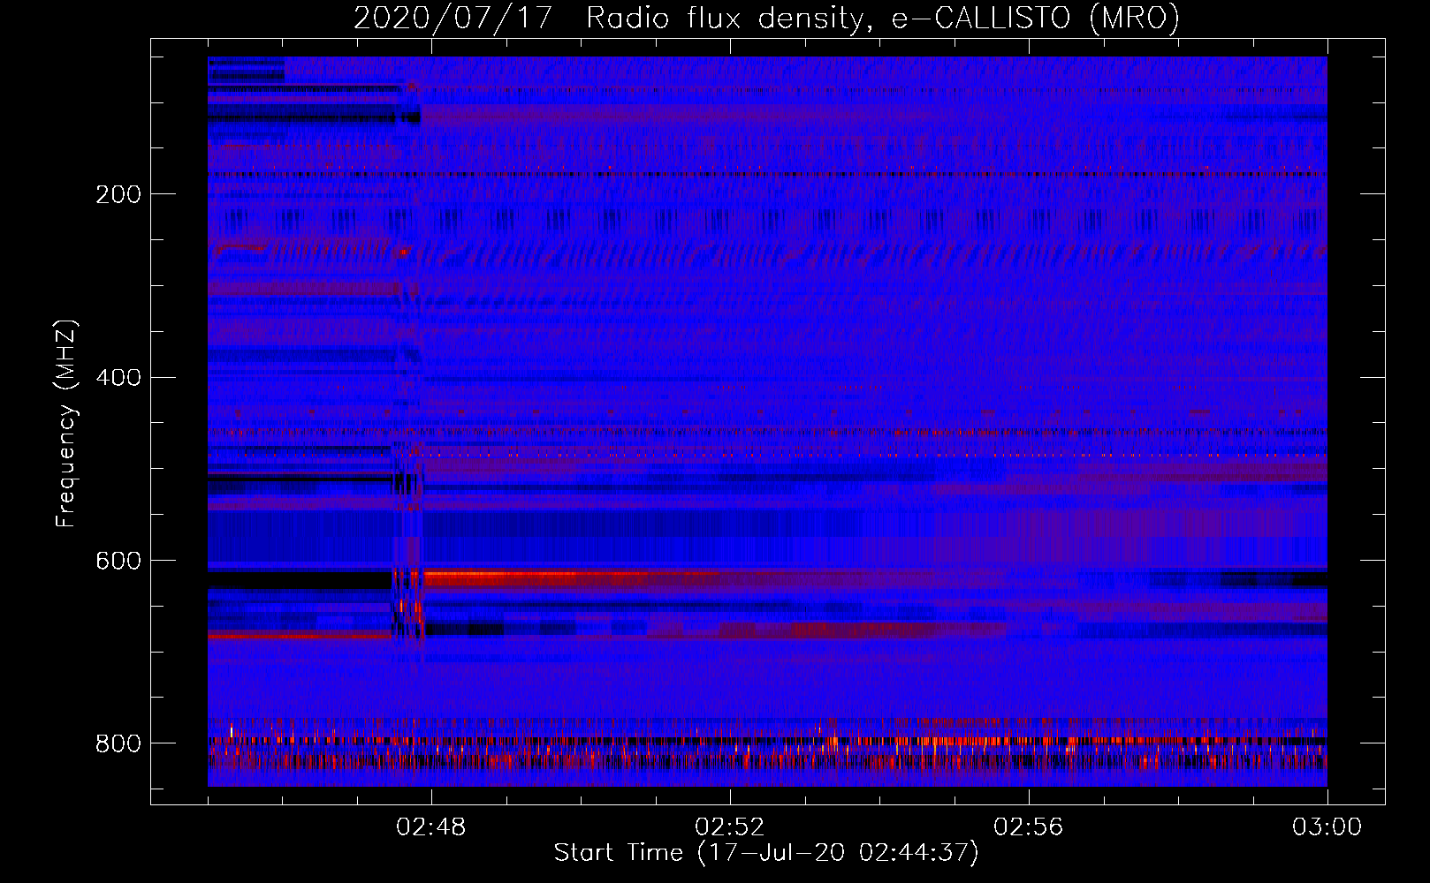This screenshot has height=883, width=1430.
Task: Click the 200 frequency tick label
Action: (x=118, y=194)
